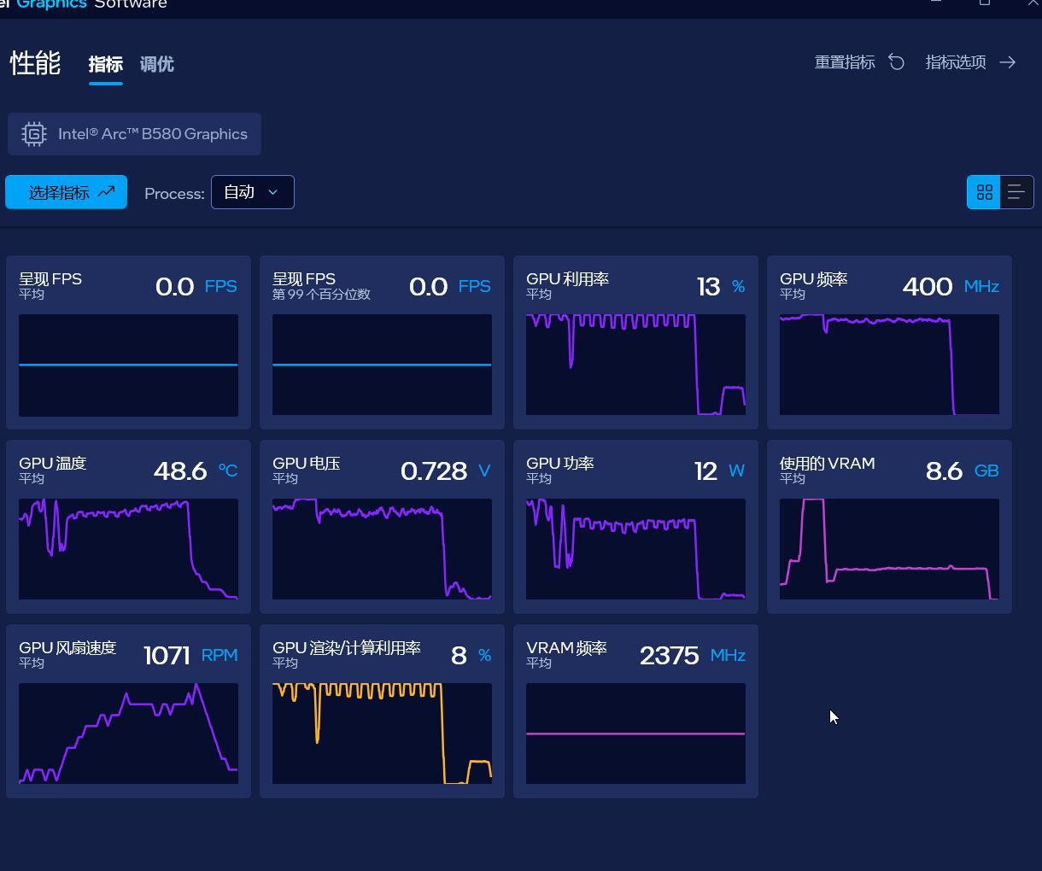Open the GPU 风扇速度 graph

128,734
